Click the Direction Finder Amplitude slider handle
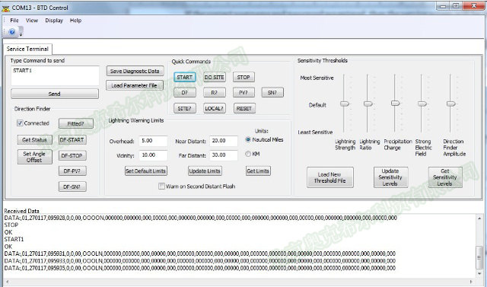 click(451, 104)
